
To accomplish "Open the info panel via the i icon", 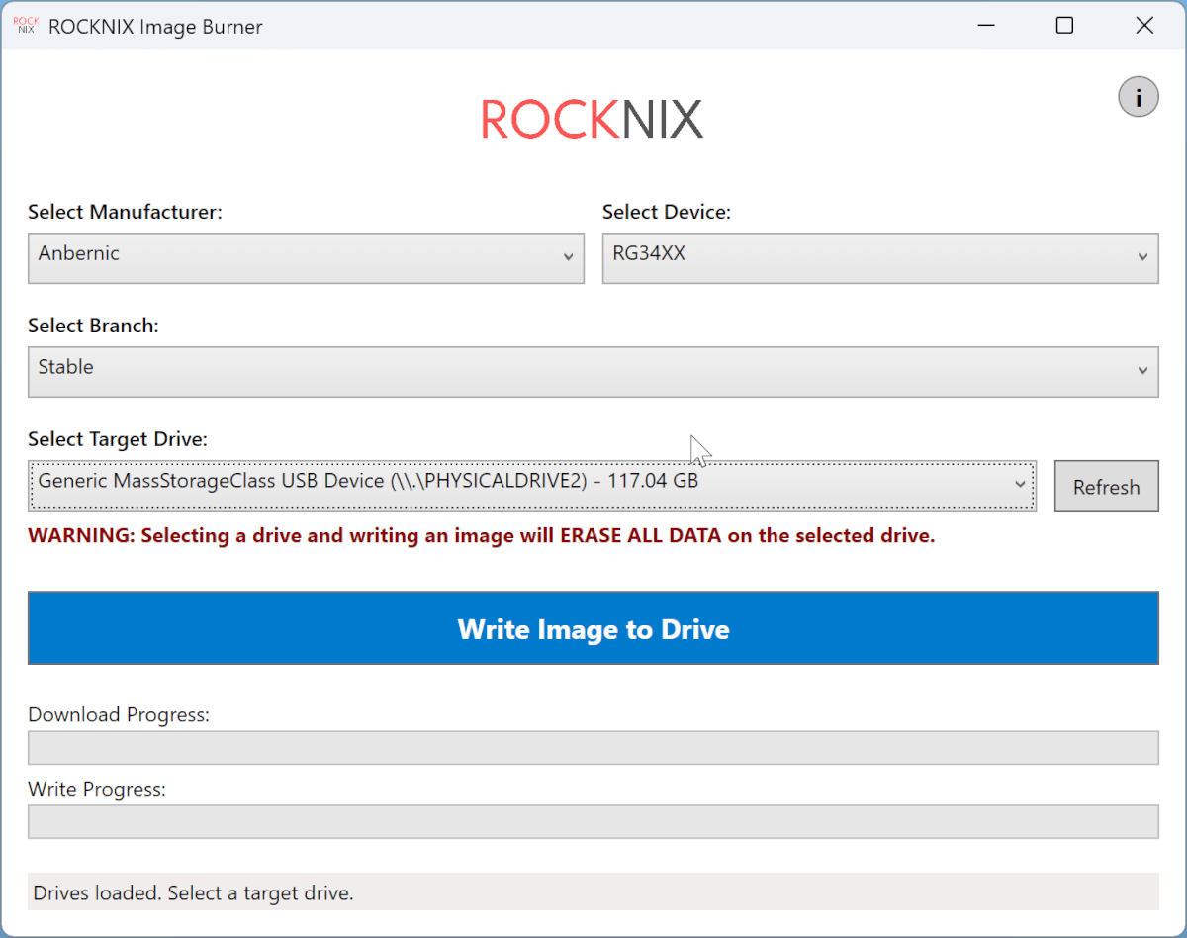I will [x=1139, y=96].
